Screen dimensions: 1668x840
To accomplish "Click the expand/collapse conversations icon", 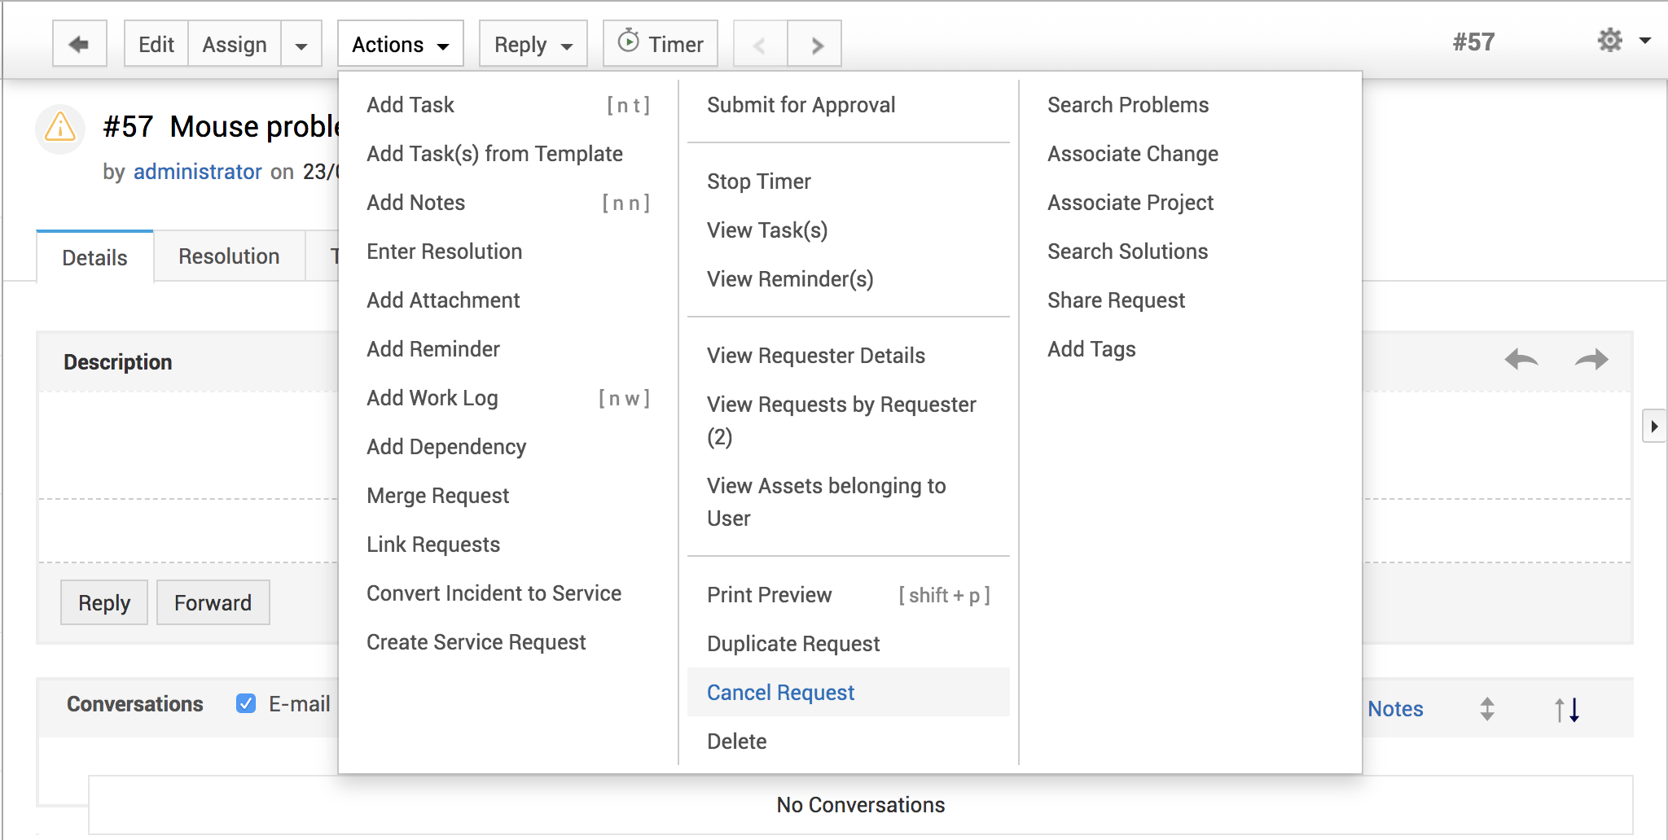I will click(1487, 709).
